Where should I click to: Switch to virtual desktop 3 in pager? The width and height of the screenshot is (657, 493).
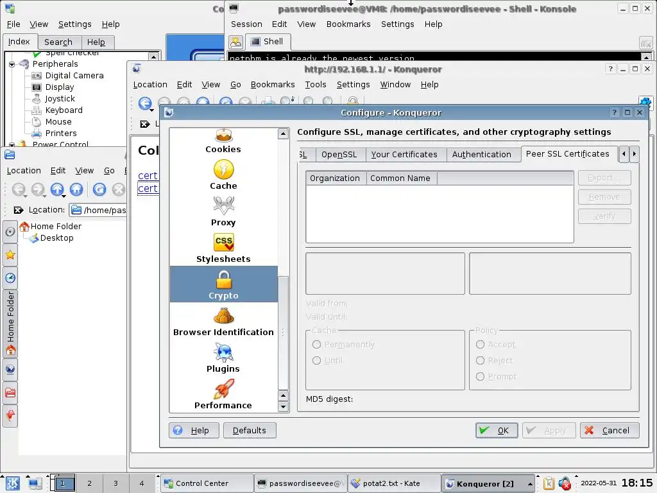click(x=115, y=483)
